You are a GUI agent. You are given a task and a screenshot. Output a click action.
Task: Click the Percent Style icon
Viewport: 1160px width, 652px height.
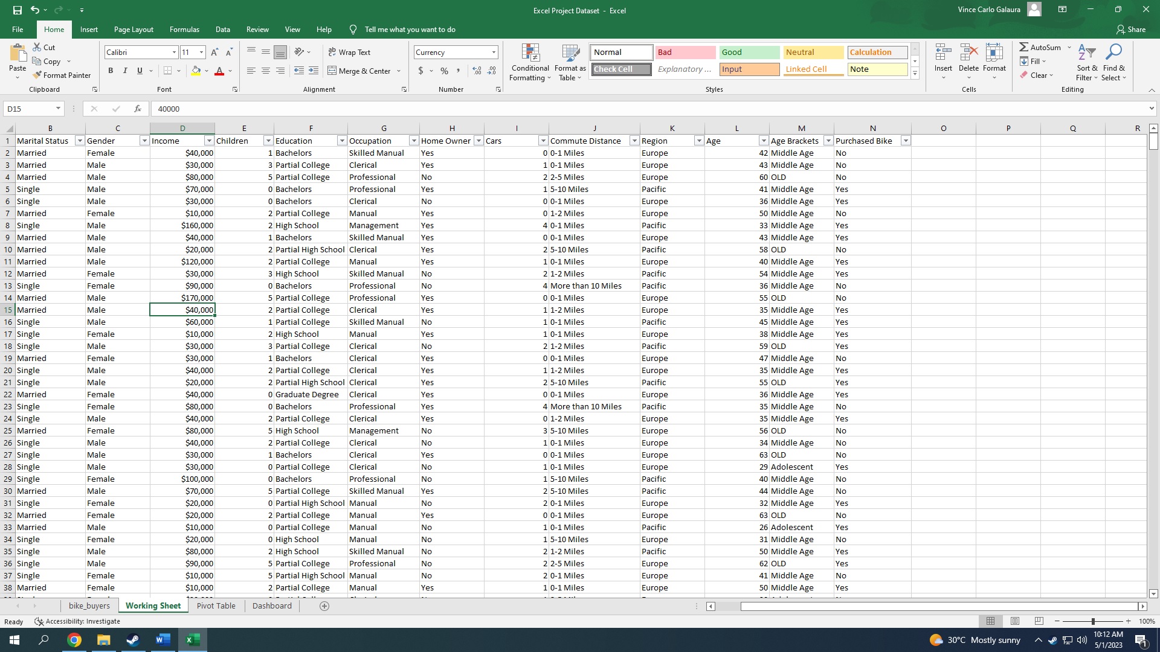pos(444,71)
